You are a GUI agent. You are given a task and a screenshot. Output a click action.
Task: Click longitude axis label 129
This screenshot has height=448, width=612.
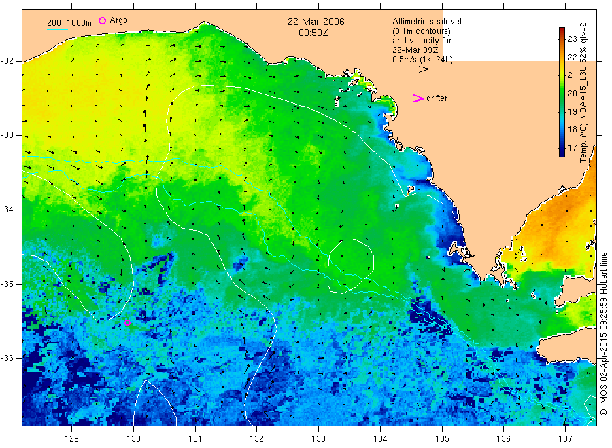click(72, 438)
